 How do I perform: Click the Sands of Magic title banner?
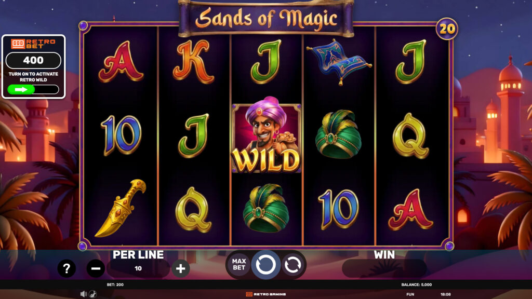266,18
